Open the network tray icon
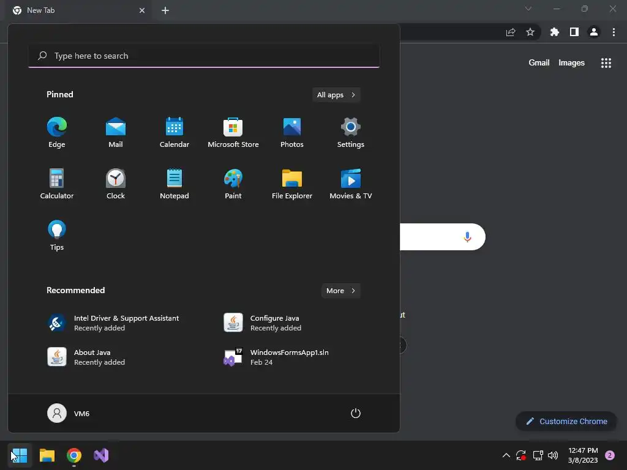The image size is (627, 470). click(538, 455)
